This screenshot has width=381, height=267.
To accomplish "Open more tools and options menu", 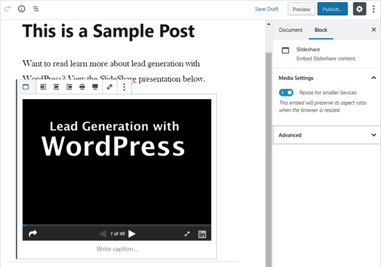I will tap(373, 9).
